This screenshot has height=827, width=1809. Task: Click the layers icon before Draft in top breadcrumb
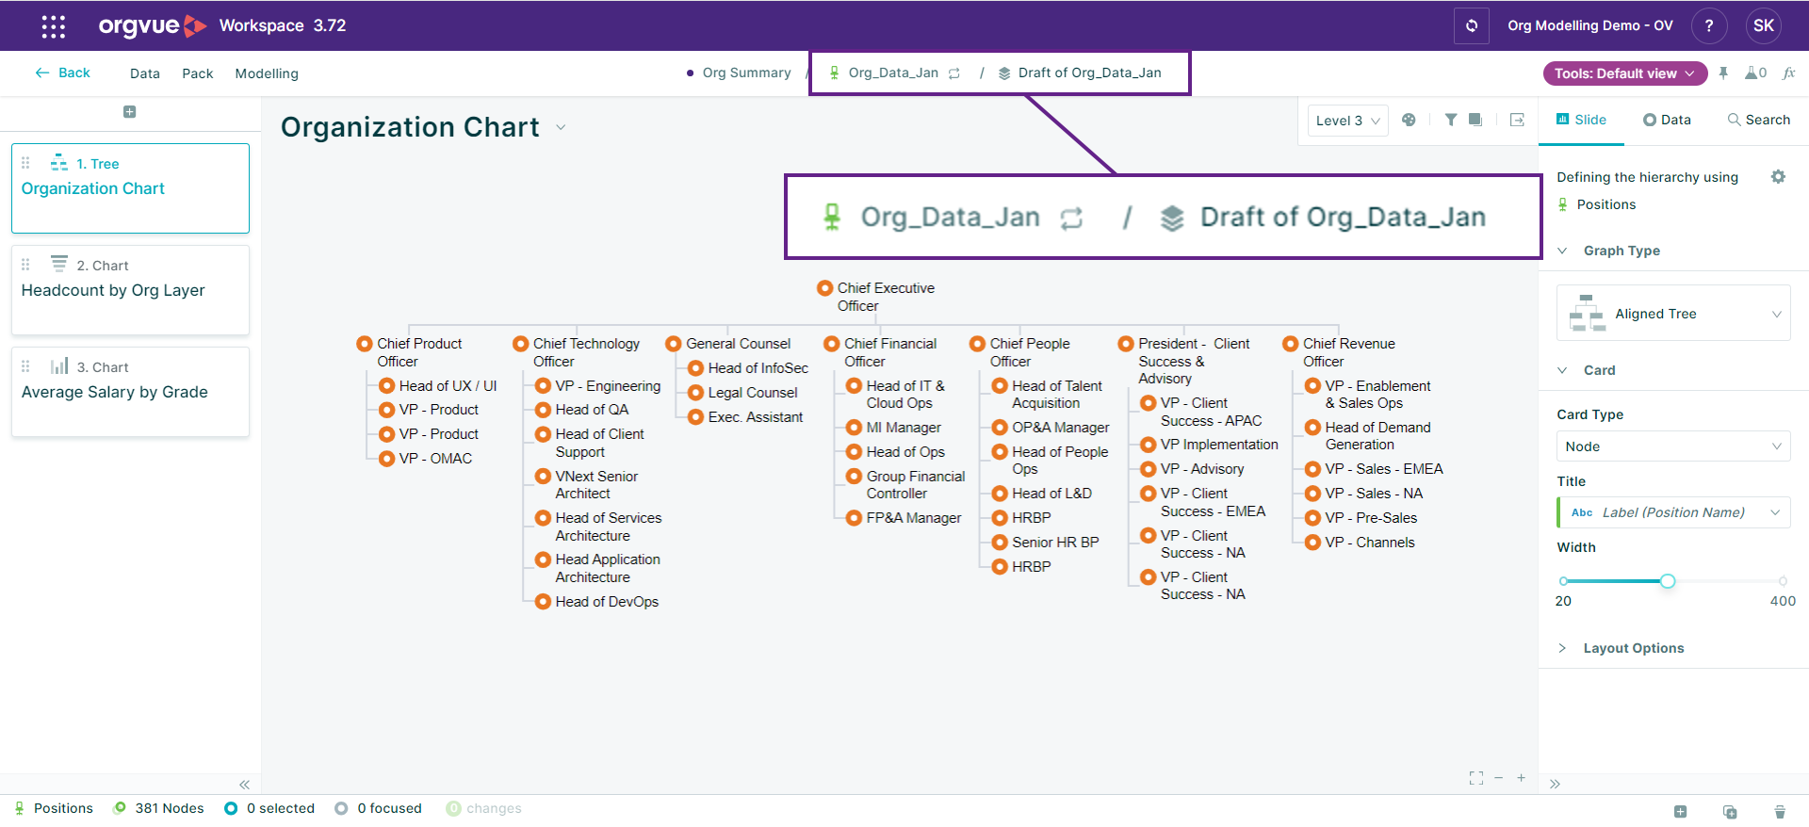[1004, 73]
